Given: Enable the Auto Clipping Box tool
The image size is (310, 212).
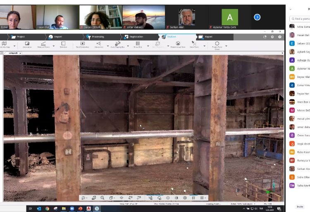Looking at the screenshot, I should [118, 44].
